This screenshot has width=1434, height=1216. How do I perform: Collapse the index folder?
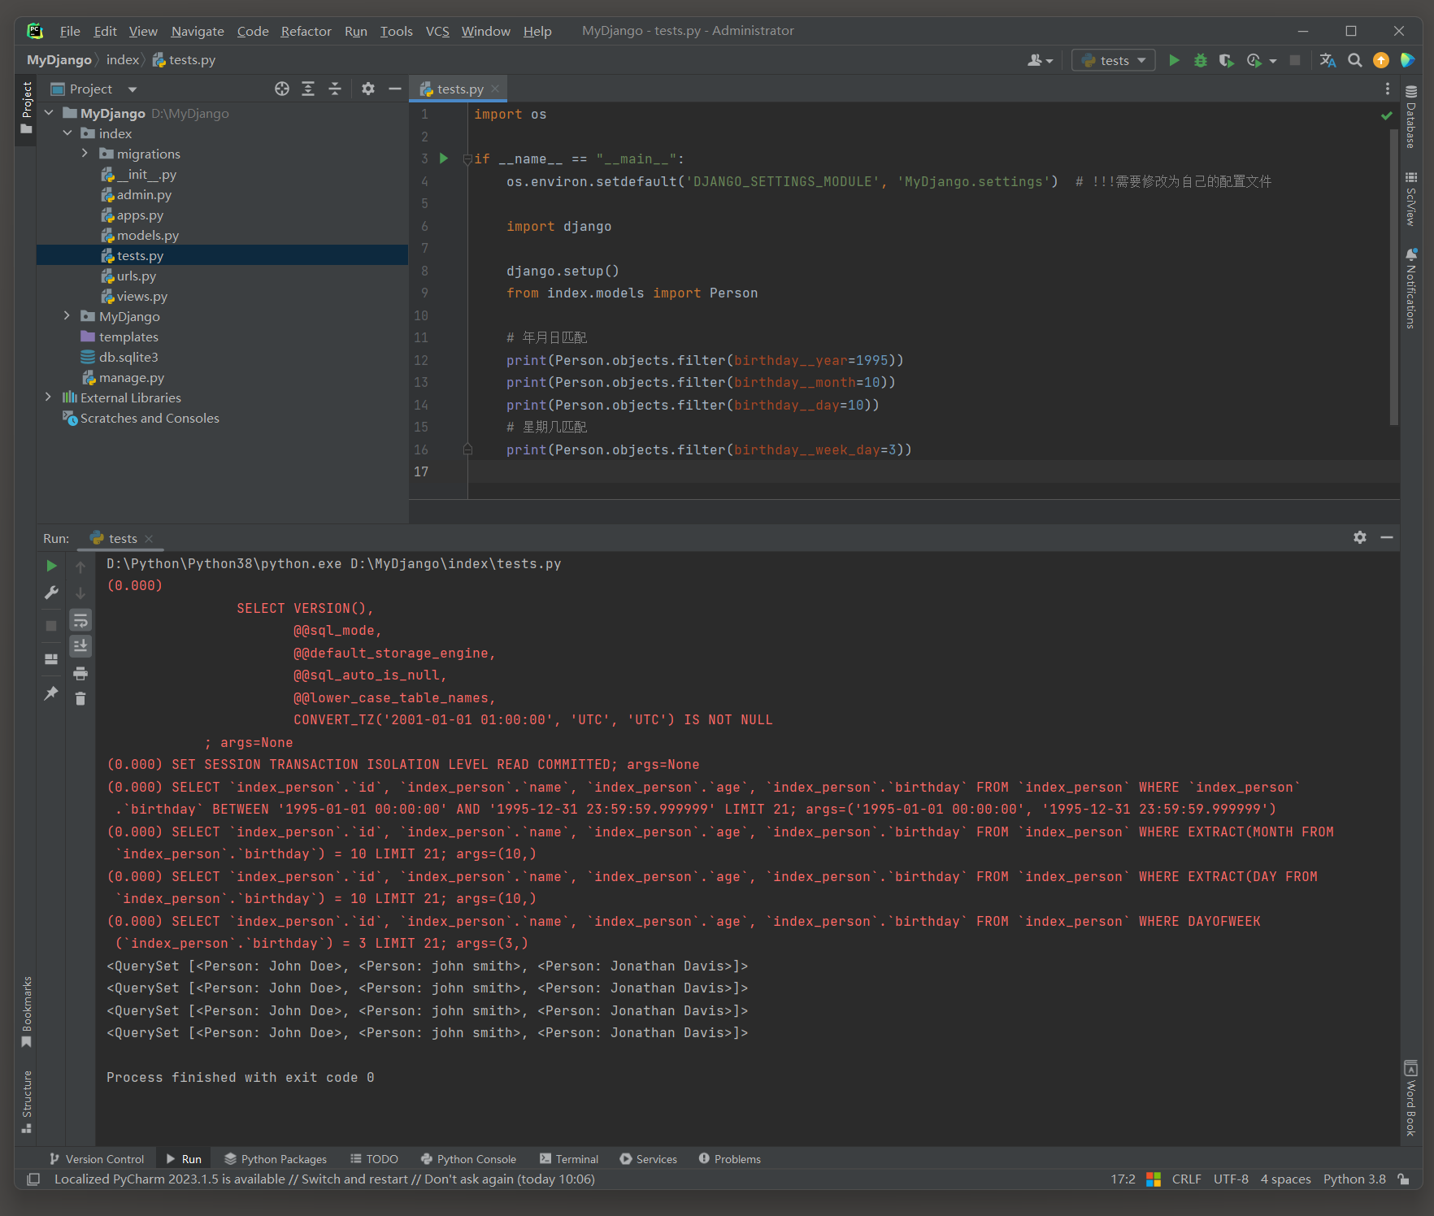(68, 133)
